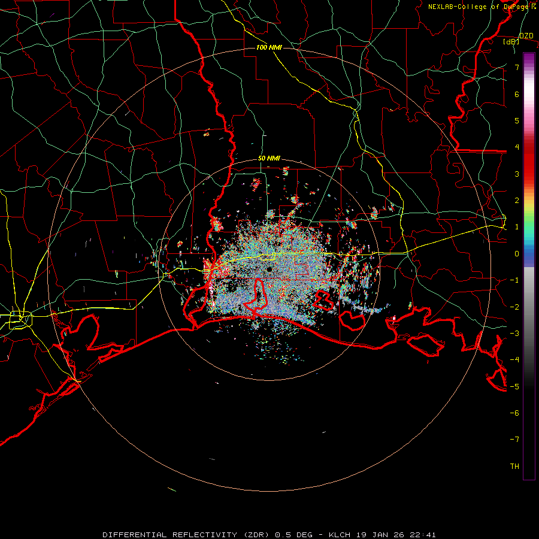
Task: Select the -4 value on the scale
Action: coord(514,360)
